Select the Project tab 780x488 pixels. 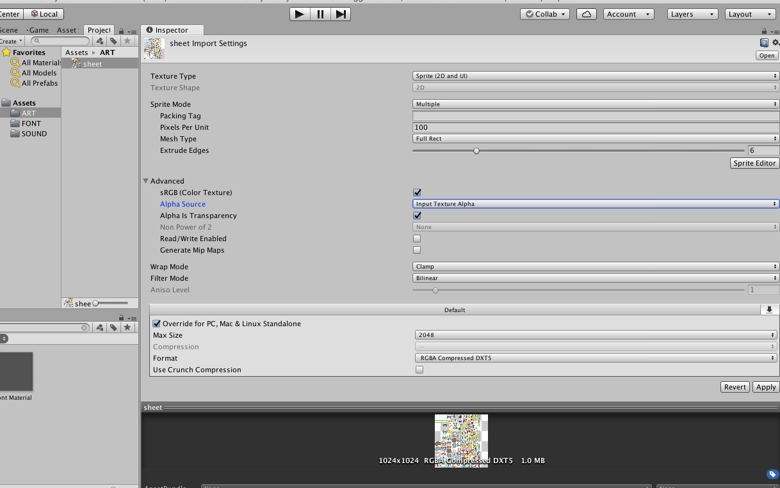tap(99, 29)
